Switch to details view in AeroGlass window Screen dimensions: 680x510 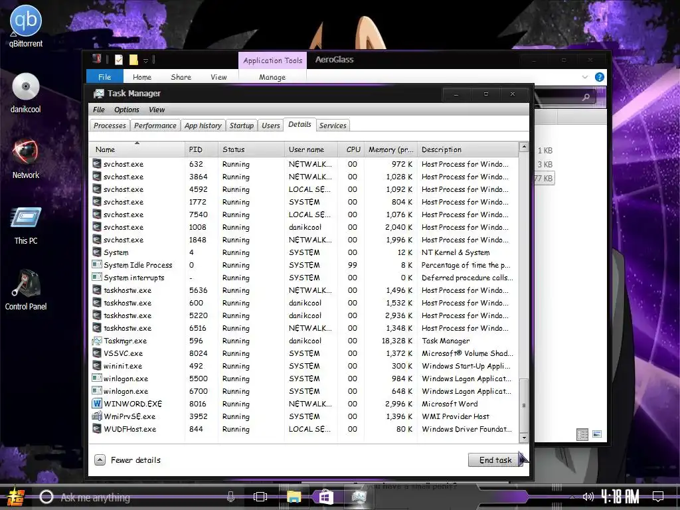[x=582, y=434]
